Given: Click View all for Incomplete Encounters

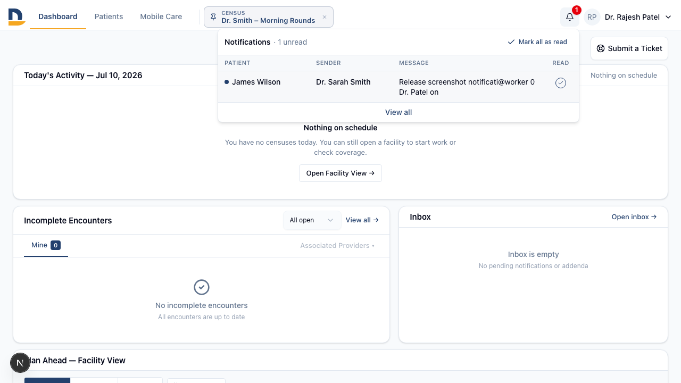Looking at the screenshot, I should [x=362, y=220].
